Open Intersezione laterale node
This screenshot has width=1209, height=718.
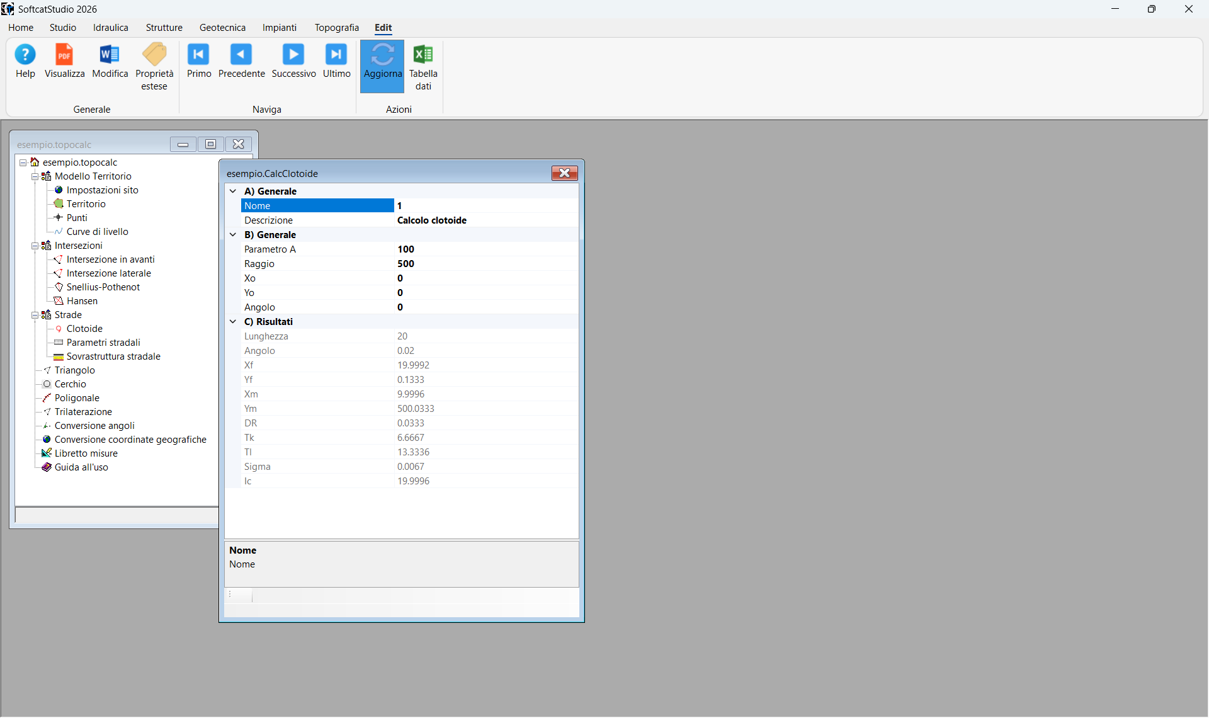tap(108, 273)
